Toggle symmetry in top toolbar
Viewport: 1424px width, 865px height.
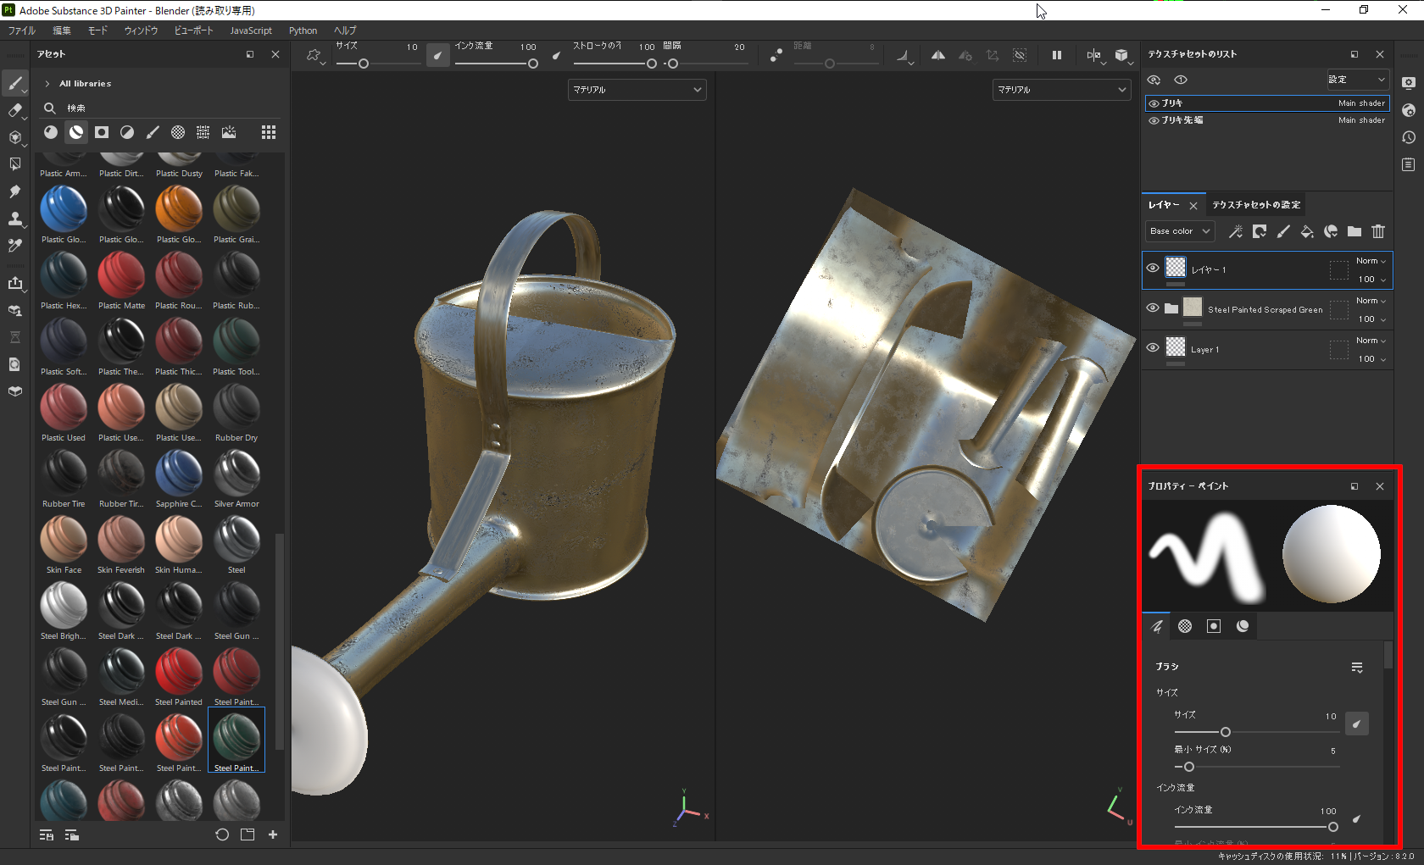(938, 56)
